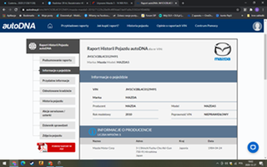Open Jak kupić raport? menu item

[108, 26]
